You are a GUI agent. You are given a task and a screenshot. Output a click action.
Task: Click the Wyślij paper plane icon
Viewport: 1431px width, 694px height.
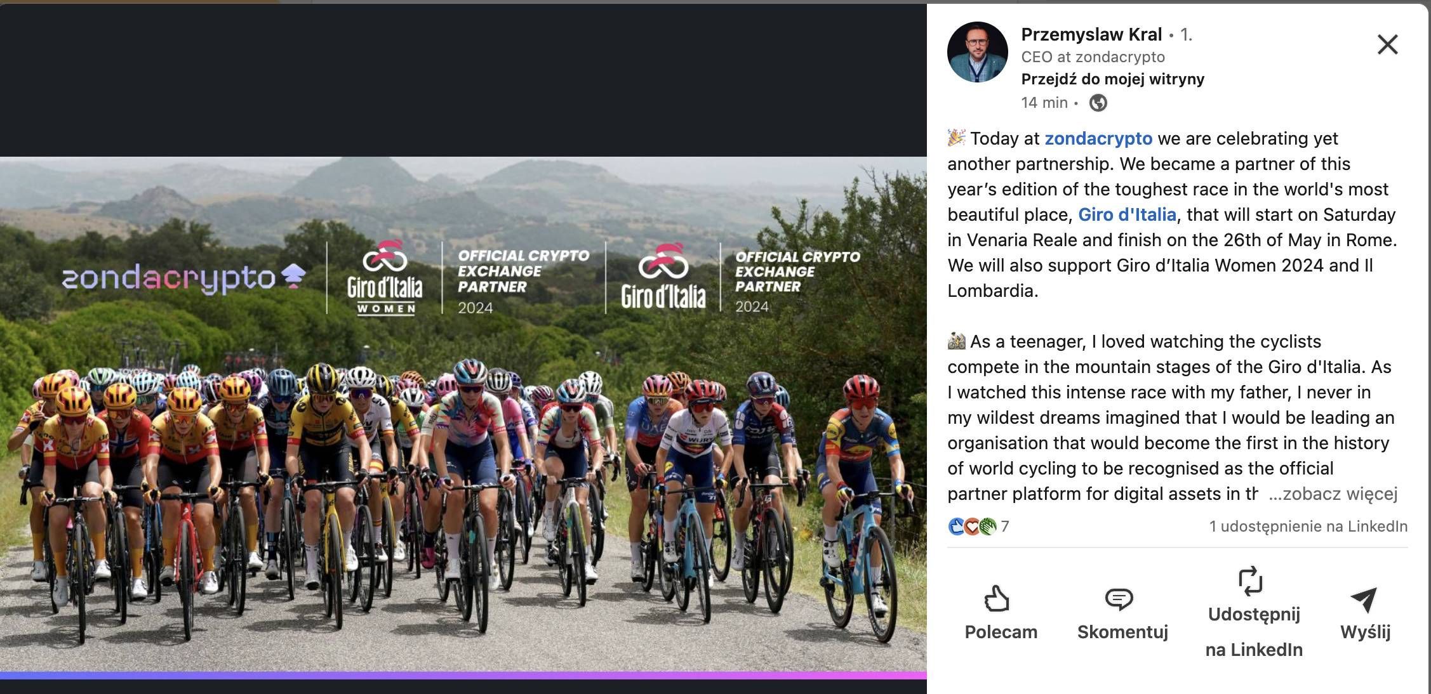(x=1364, y=599)
